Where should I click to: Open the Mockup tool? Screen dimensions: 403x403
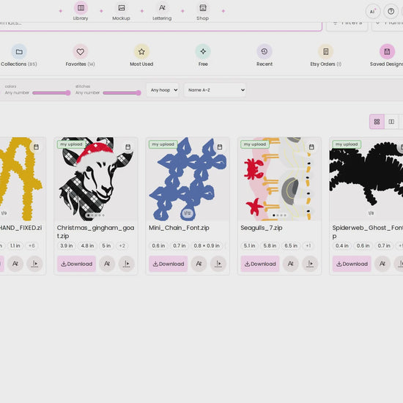tap(122, 11)
